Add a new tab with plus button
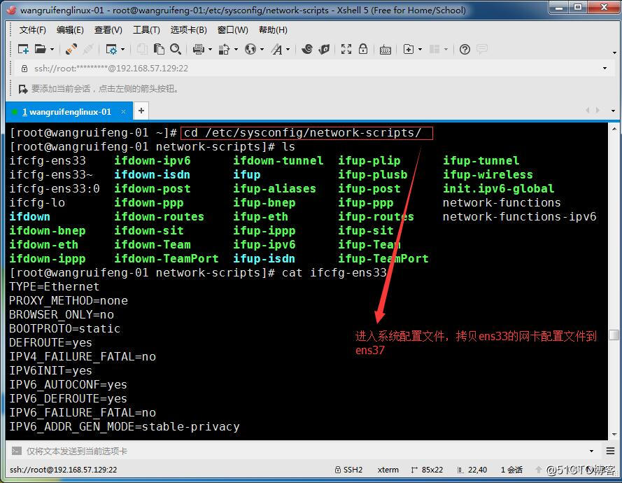This screenshot has width=622, height=483. click(x=141, y=111)
